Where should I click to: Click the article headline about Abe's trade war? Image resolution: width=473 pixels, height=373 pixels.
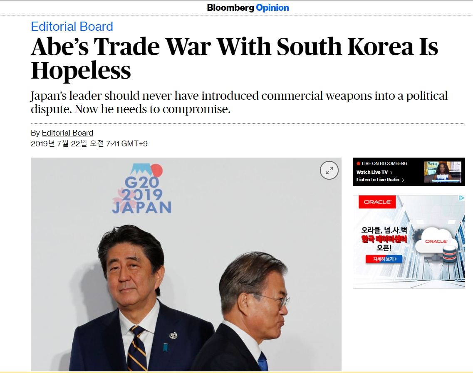pos(234,58)
